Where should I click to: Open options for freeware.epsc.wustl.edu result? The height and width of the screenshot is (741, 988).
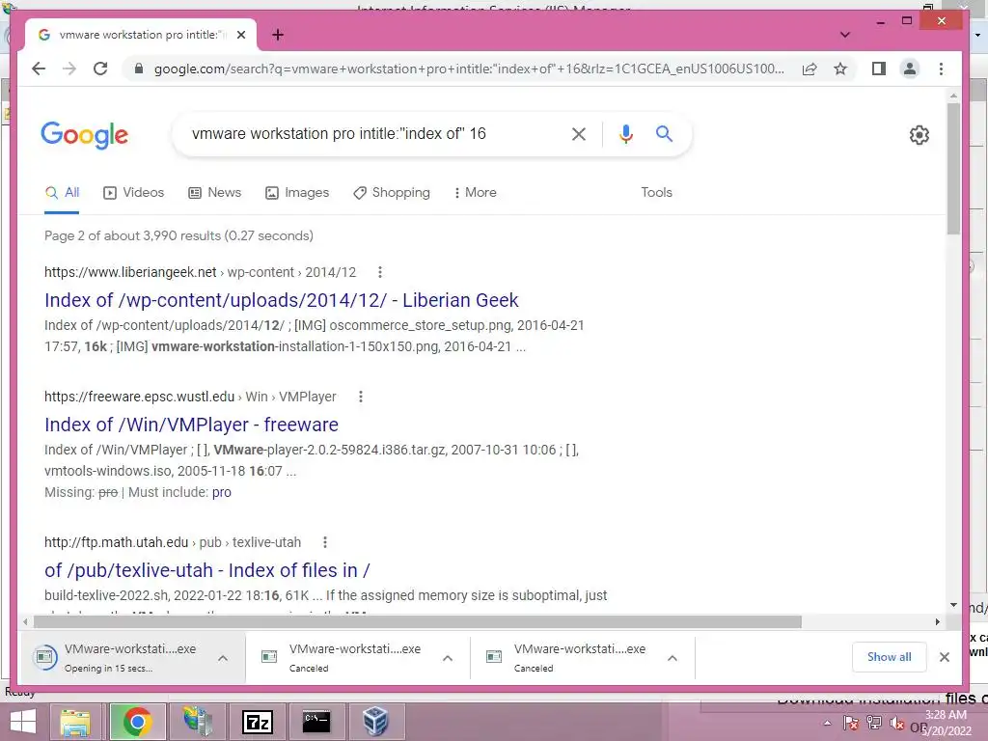(x=361, y=397)
